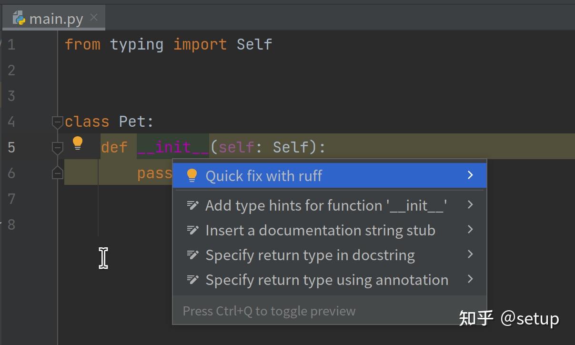The image size is (575, 345).
Task: Click the pencil icon beside 'Add type hints'
Action: click(193, 205)
